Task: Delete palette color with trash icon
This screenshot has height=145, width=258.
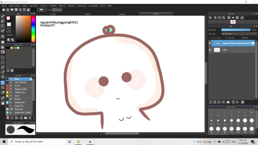Action: tap(12, 70)
